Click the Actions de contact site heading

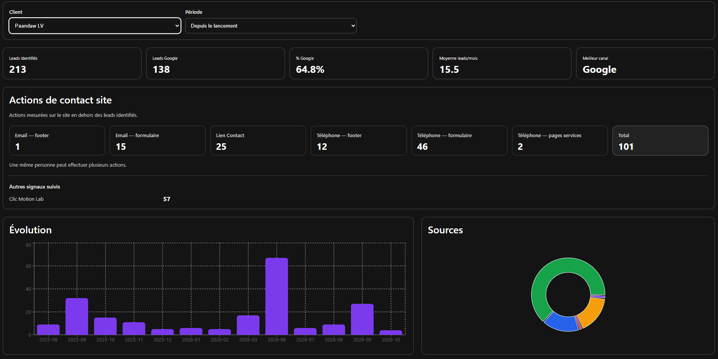point(61,100)
